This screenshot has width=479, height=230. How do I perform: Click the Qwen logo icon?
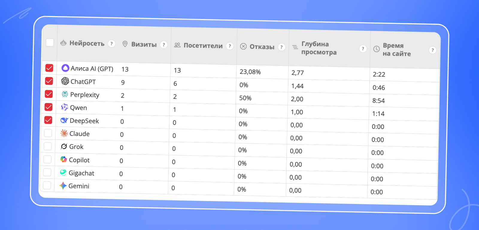64,107
